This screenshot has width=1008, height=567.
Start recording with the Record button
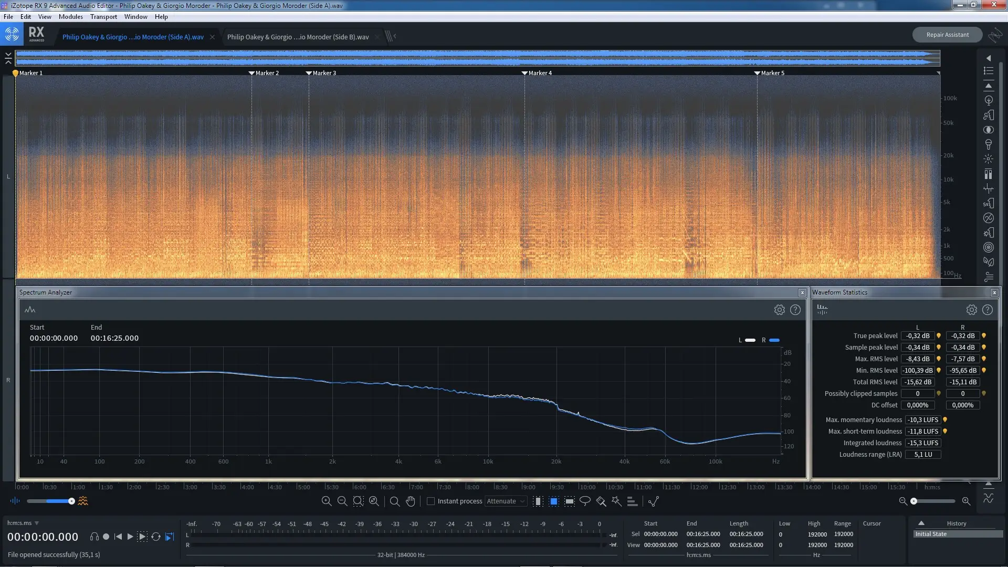(106, 537)
